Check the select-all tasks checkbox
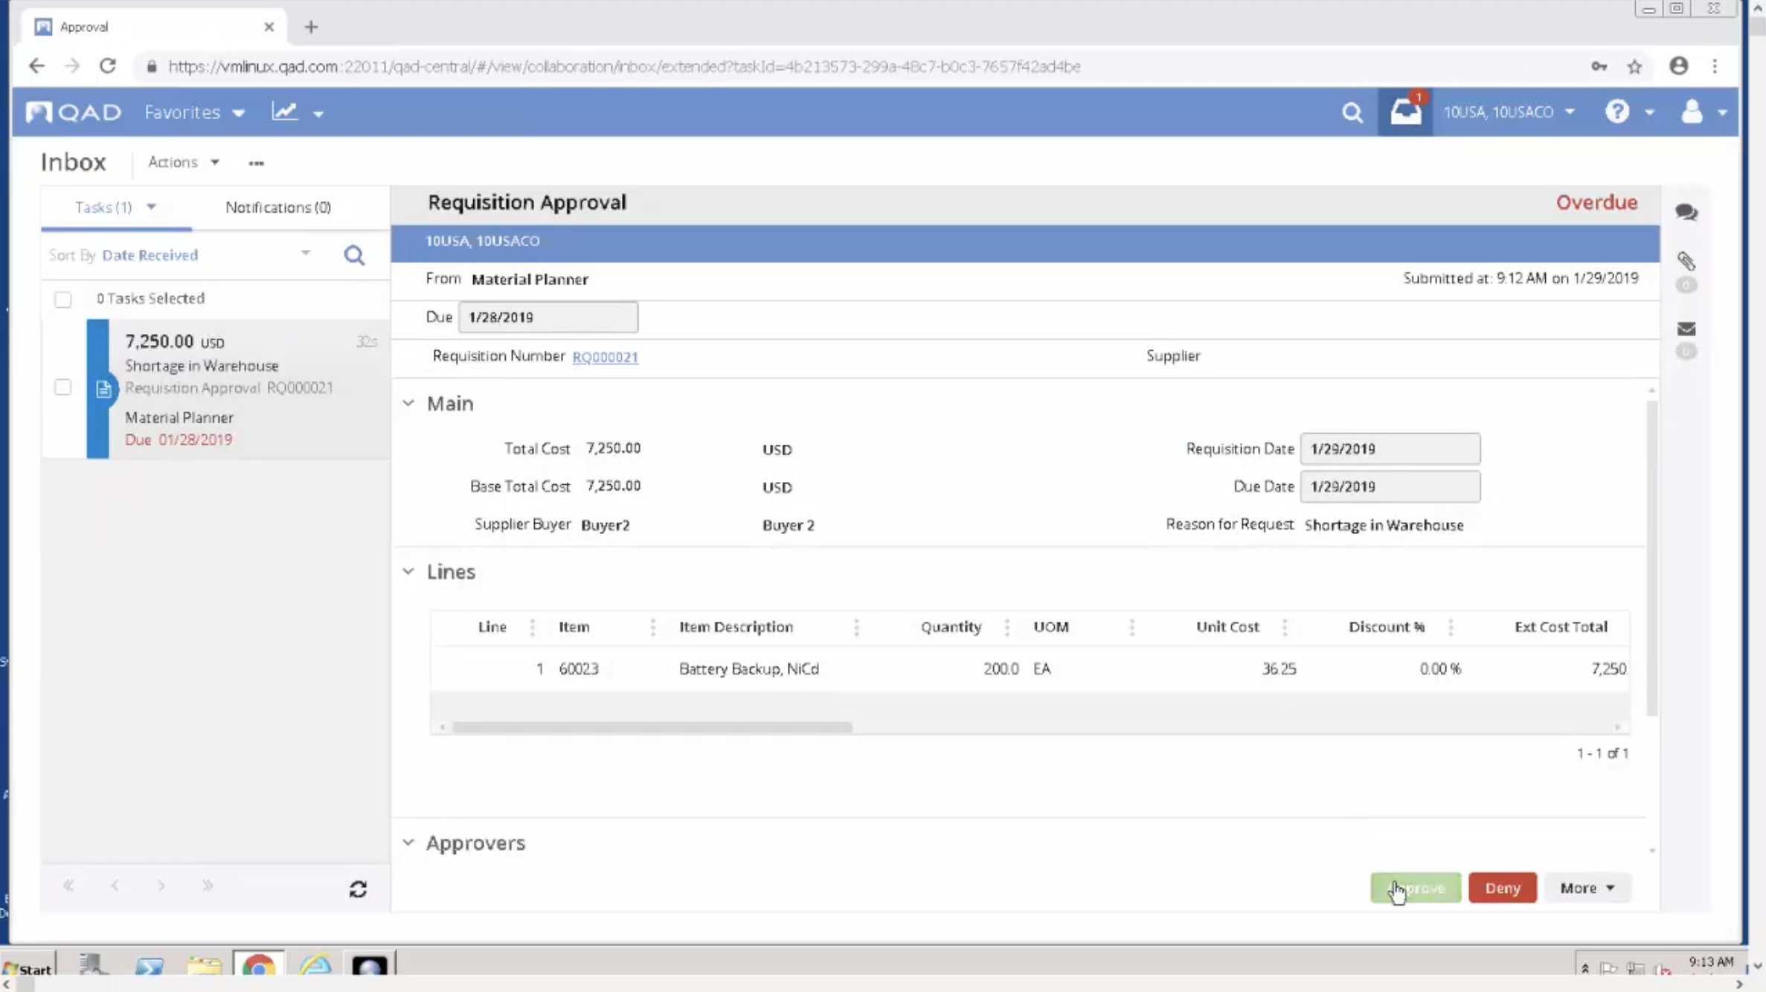 [62, 299]
